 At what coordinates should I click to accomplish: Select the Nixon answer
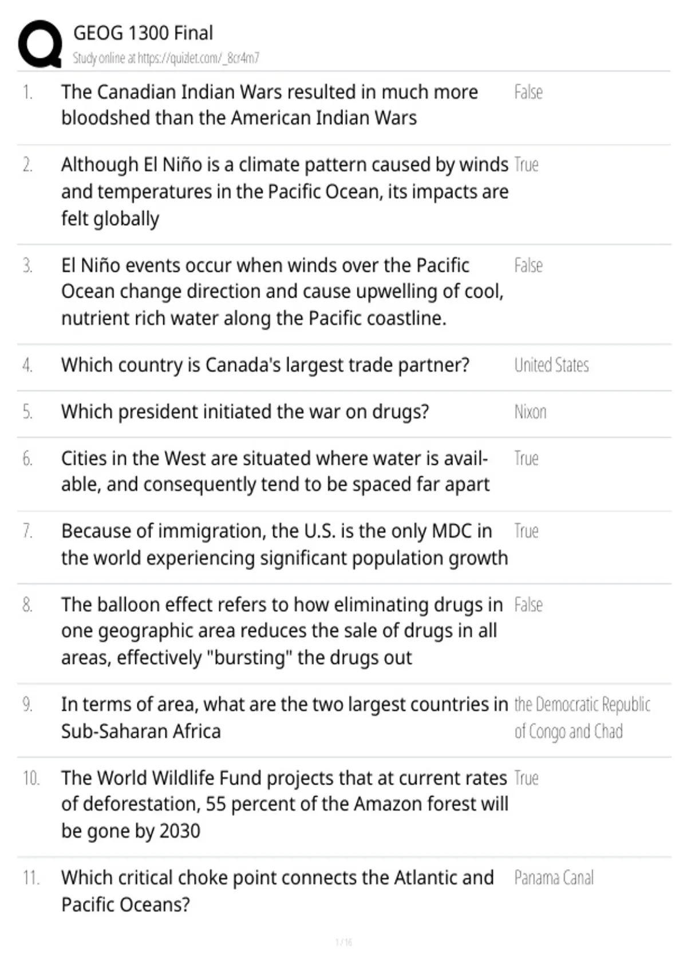[x=530, y=412]
